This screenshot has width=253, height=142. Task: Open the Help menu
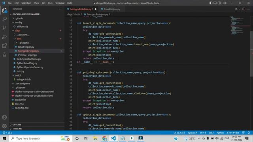[x=70, y=3]
